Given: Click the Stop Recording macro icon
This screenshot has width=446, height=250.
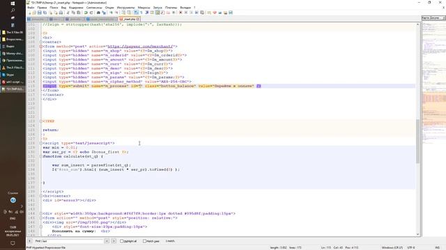Looking at the screenshot, I should point(186,12).
